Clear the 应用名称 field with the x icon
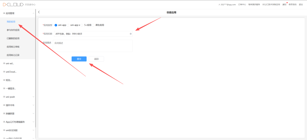This screenshot has height=140, width=307. 131,34
